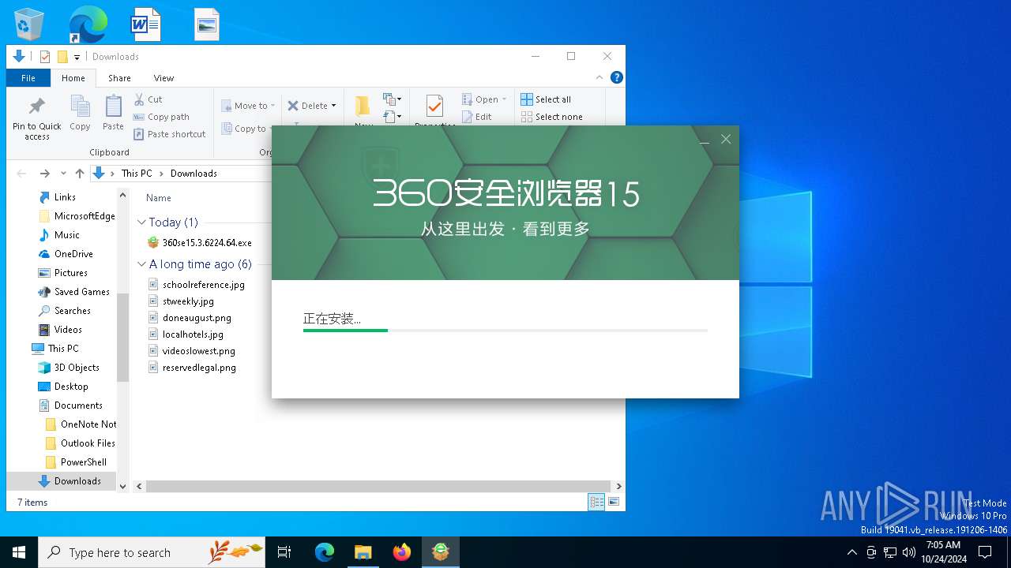Select reservedlegal.png file

tap(192, 368)
